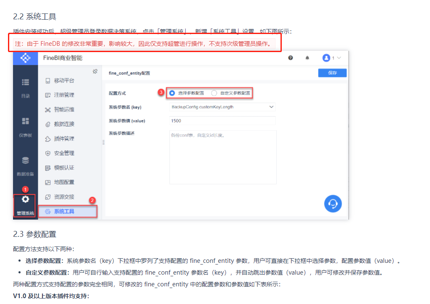The height and width of the screenshot is (304, 430).
Task: Open the 数据准备 data preparation icon
Action: click(26, 160)
